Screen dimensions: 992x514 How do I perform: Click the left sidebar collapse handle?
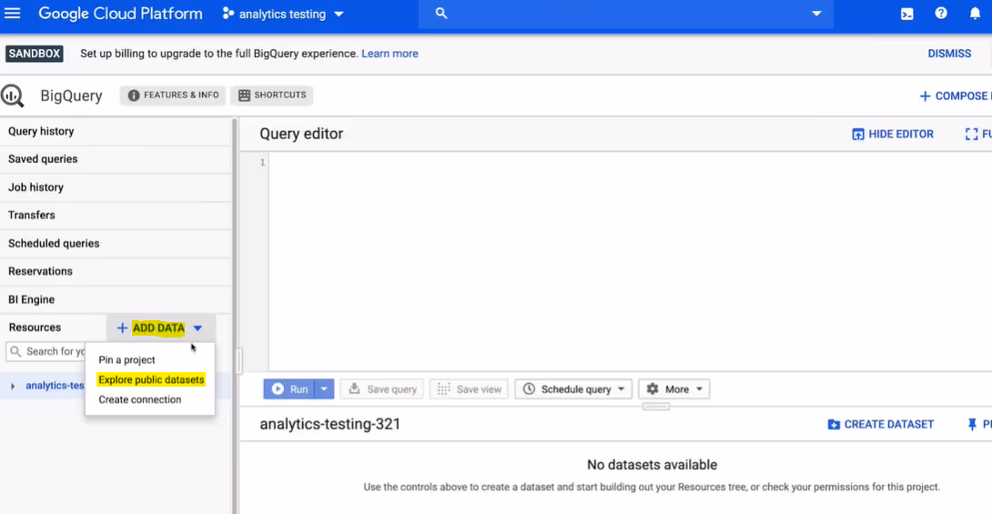[239, 361]
